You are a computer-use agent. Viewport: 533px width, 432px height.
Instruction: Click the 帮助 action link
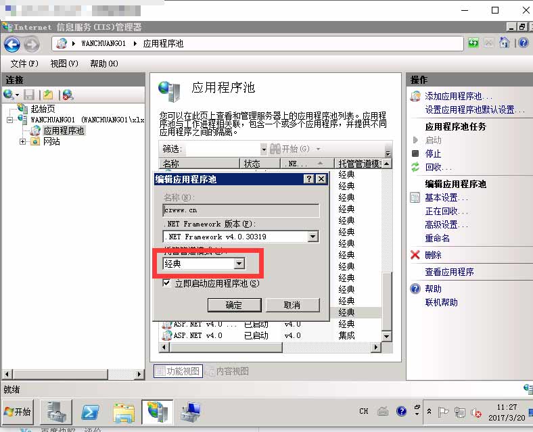(x=433, y=289)
